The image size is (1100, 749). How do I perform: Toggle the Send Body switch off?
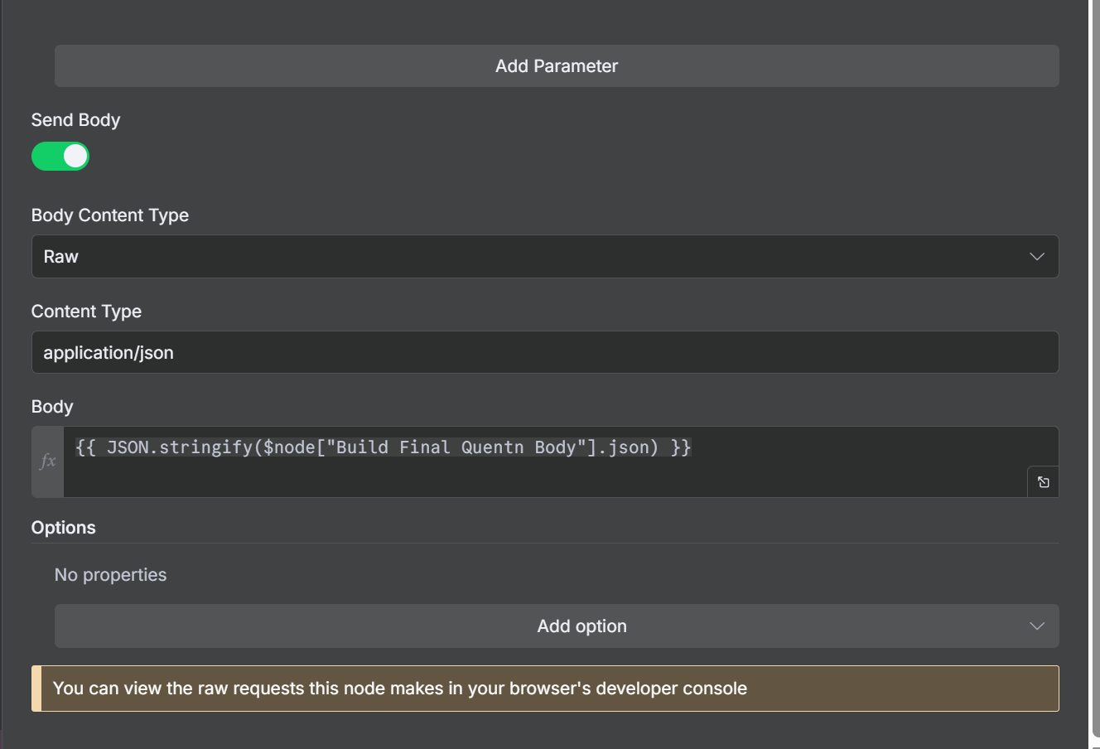click(60, 156)
